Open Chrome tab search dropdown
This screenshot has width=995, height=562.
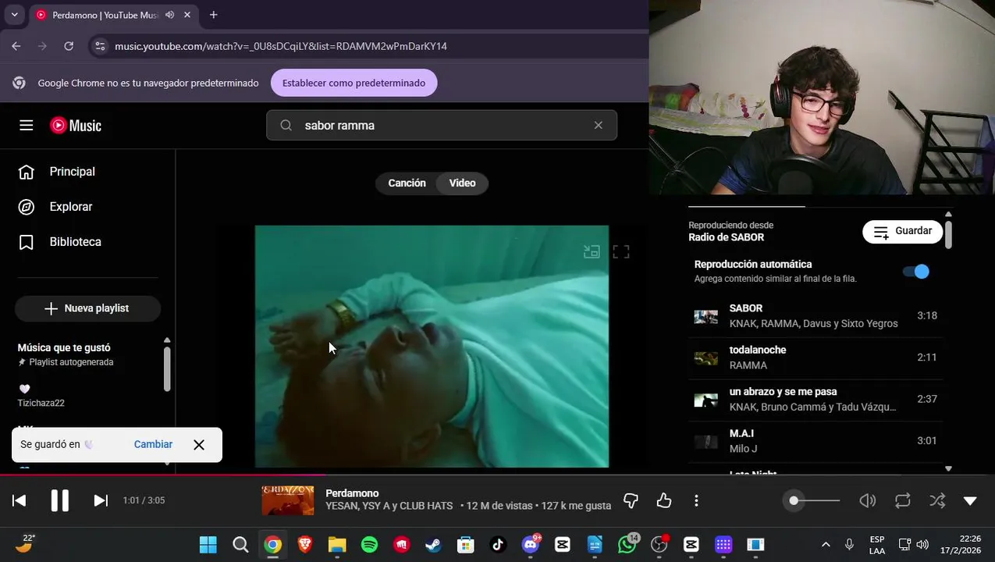(14, 15)
